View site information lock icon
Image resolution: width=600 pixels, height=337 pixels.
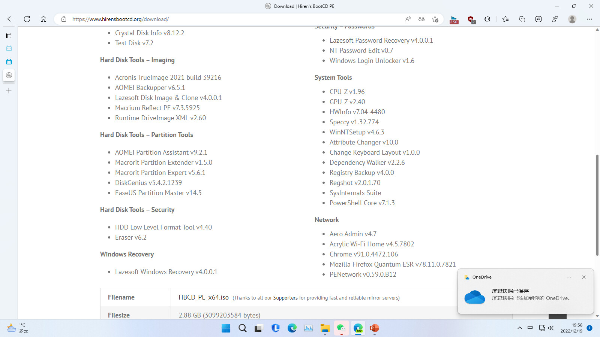[64, 19]
